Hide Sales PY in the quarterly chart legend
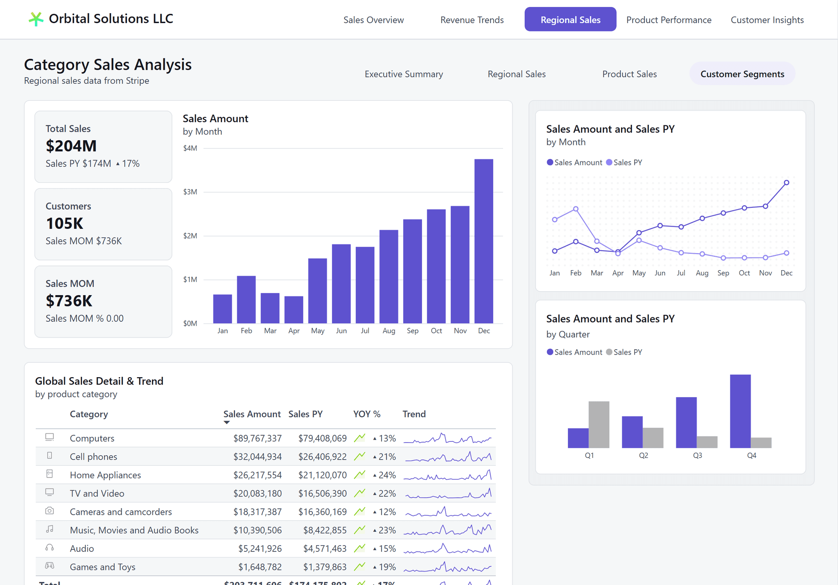Screen dimensions: 838x585 click(624, 352)
